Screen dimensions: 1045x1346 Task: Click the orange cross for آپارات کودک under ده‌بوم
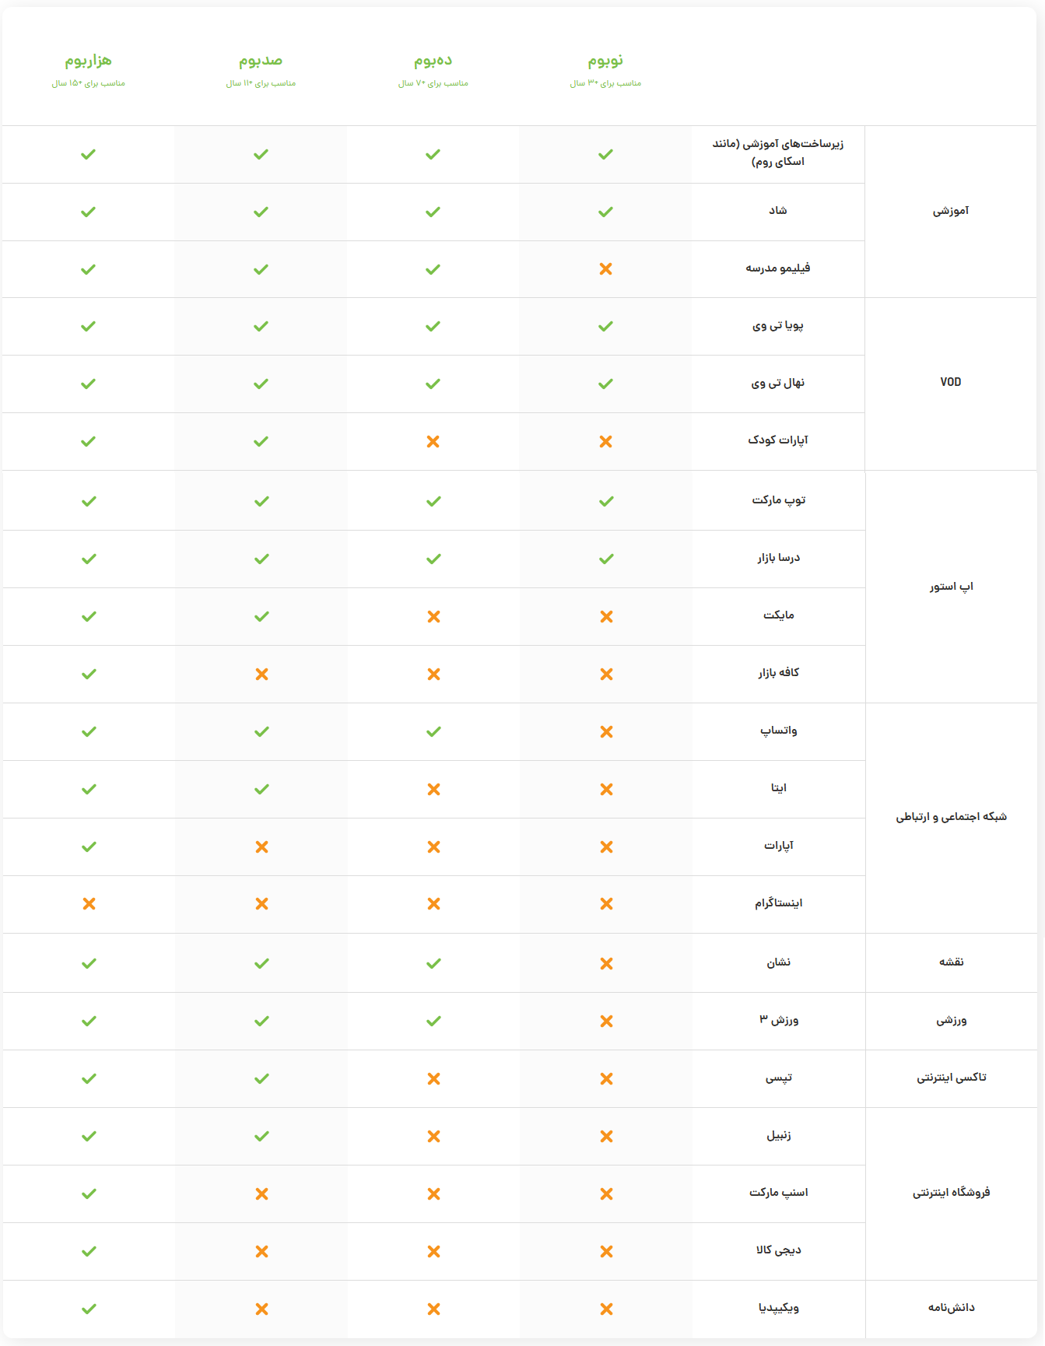(433, 442)
